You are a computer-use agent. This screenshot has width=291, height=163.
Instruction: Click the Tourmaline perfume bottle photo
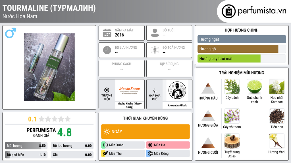(x=49, y=67)
